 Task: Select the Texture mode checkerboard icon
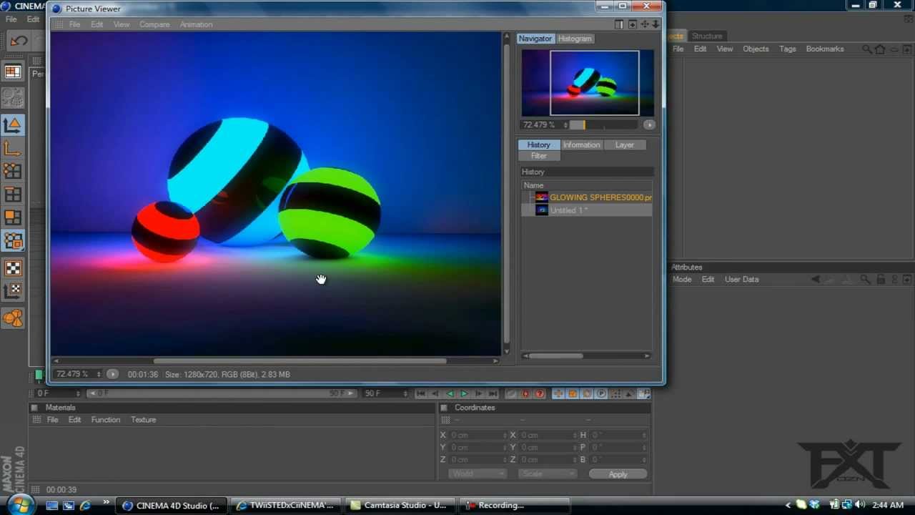[x=13, y=268]
